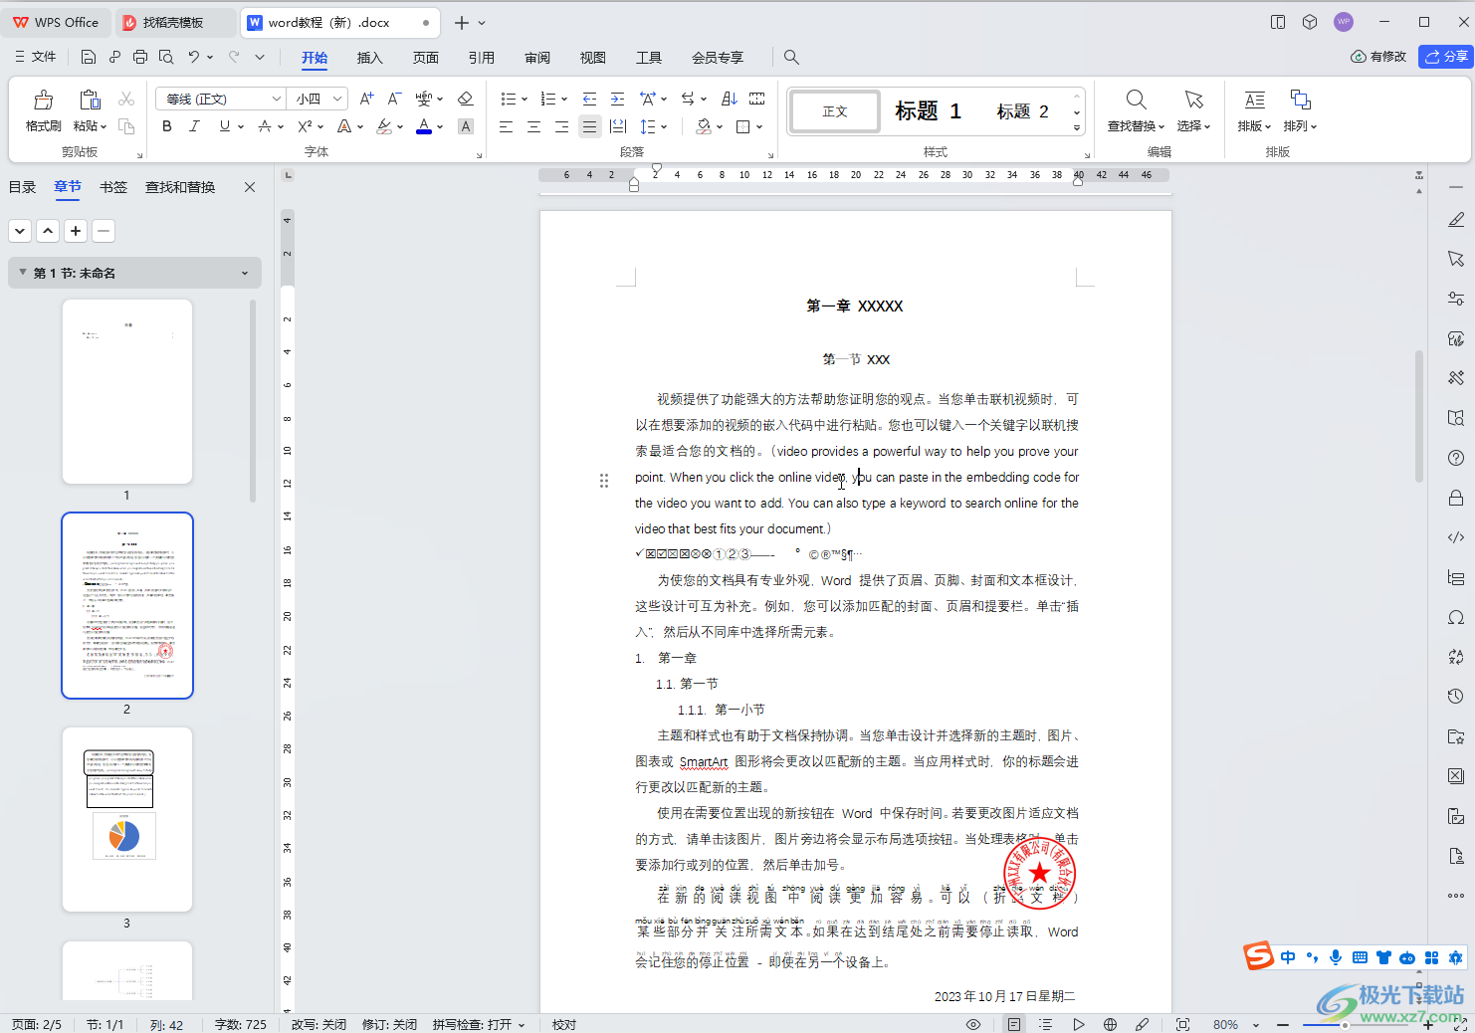
Task: Click the add section plus button
Action: pyautogui.click(x=76, y=231)
